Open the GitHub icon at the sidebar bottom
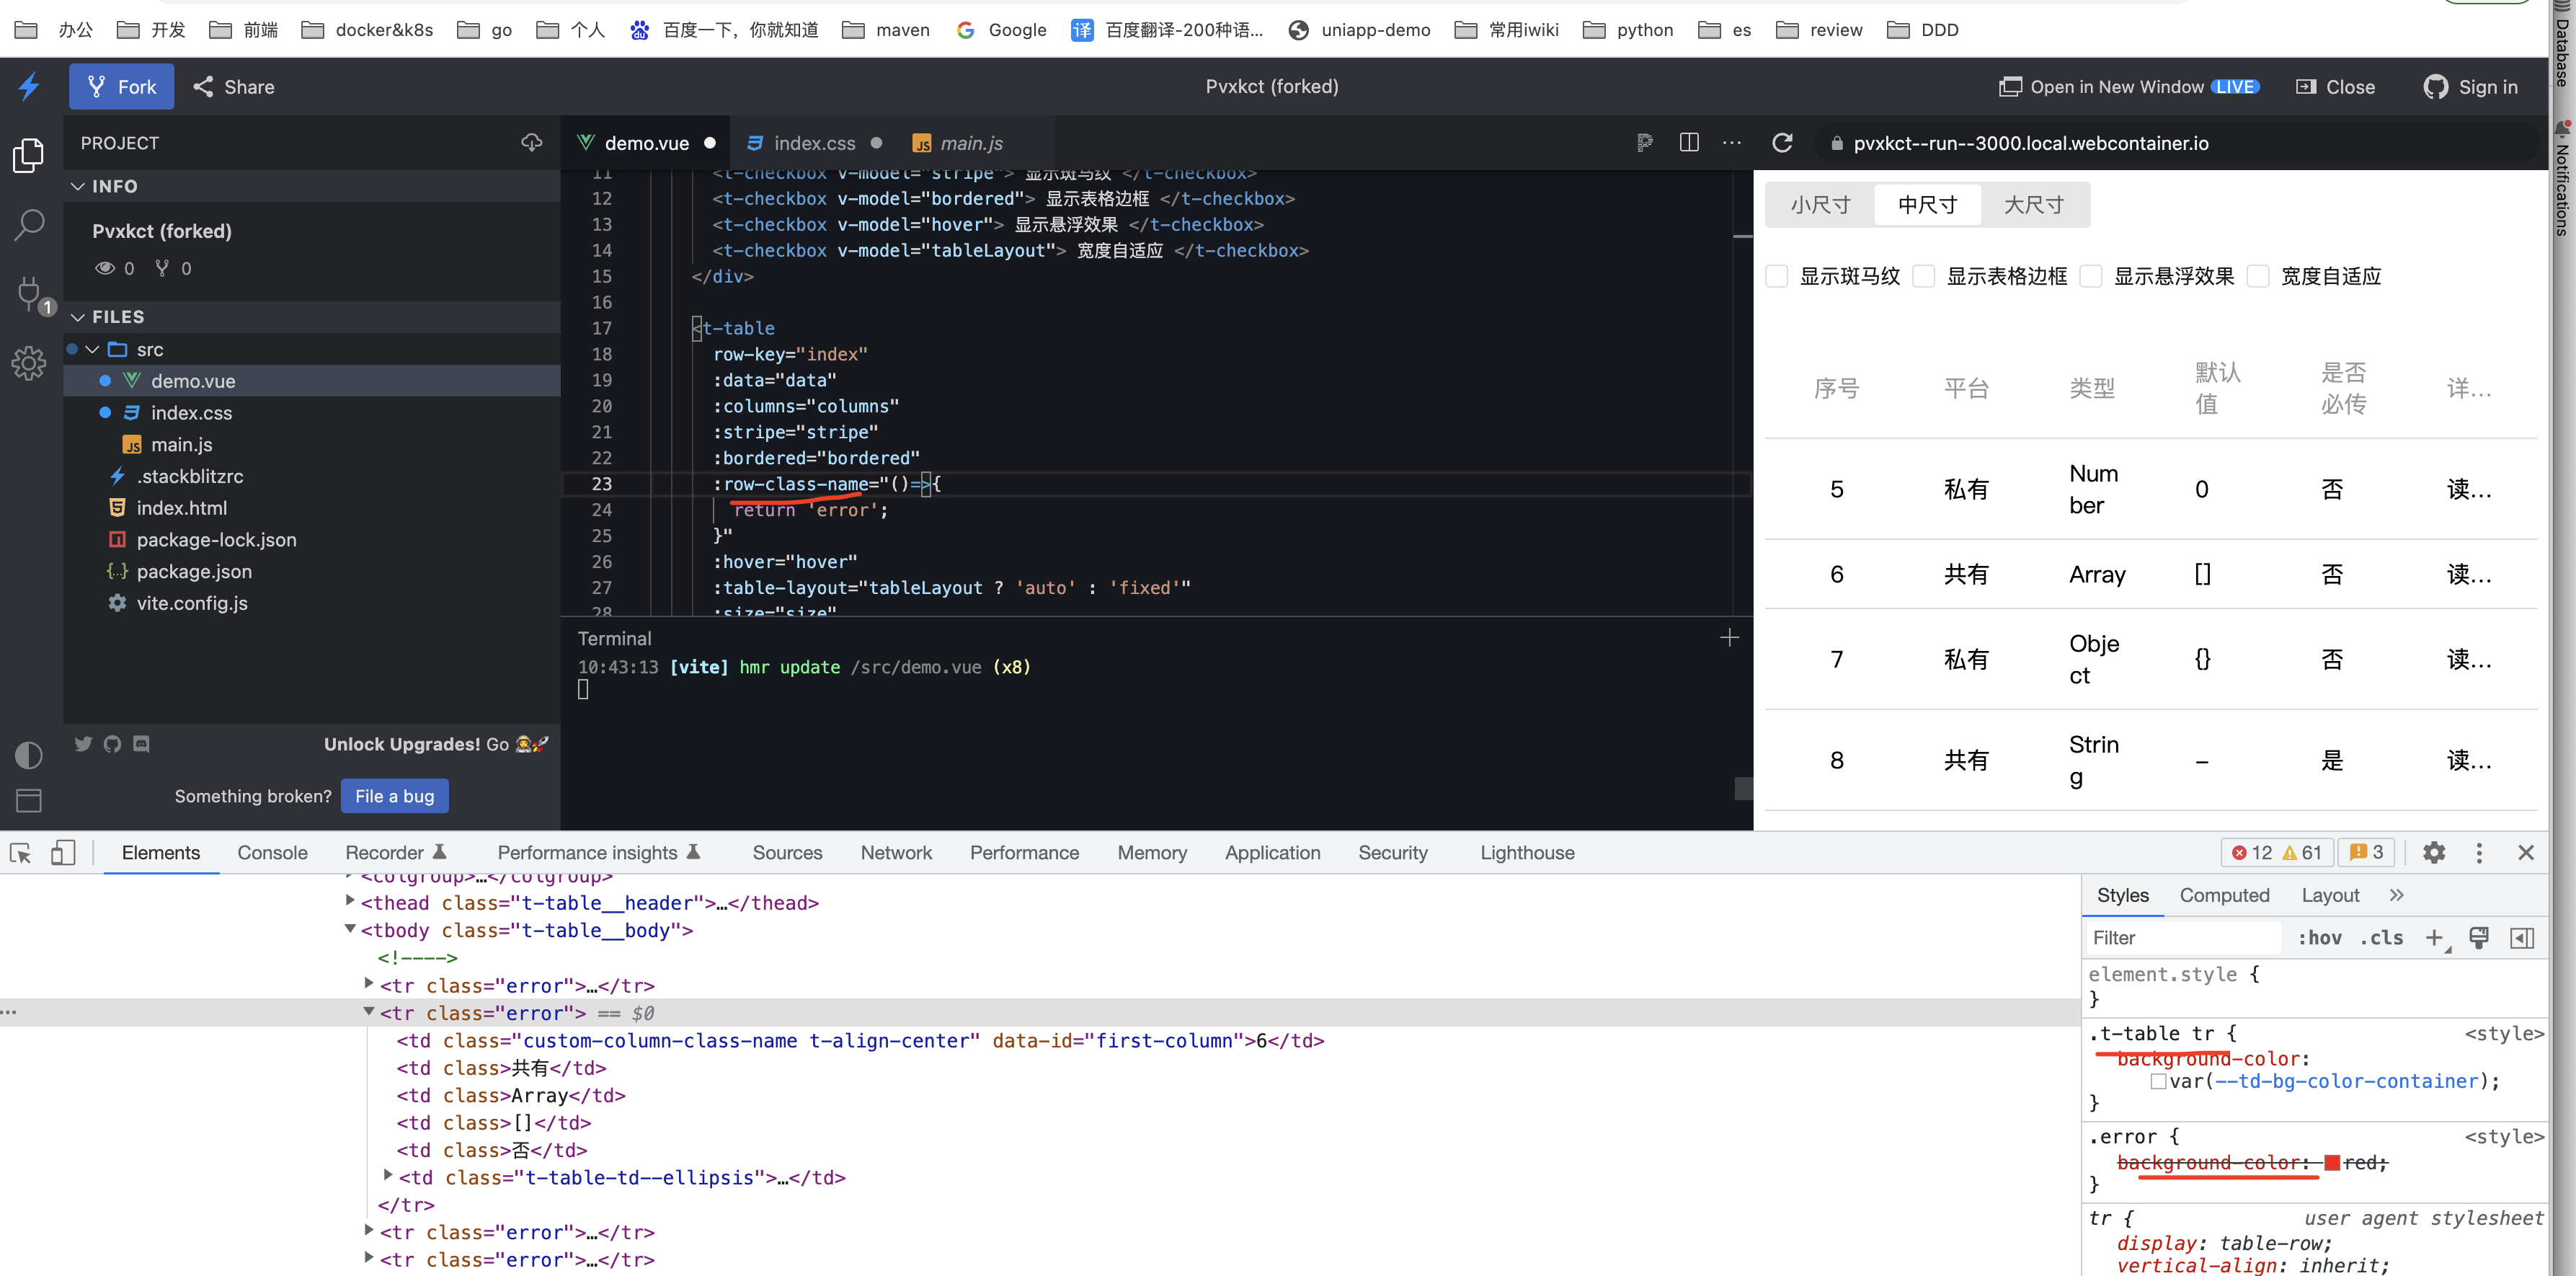 [x=112, y=744]
